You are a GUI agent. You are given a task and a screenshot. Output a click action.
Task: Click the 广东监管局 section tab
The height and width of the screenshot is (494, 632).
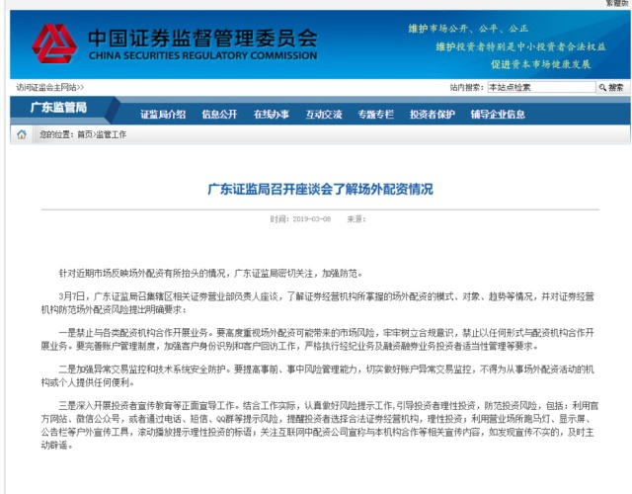[57, 107]
